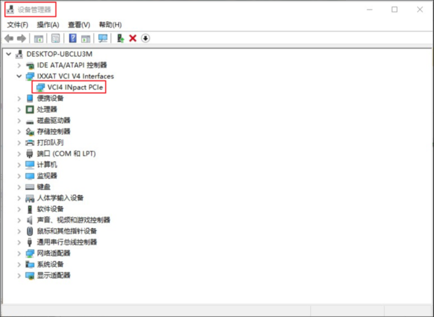Click the 打印队列 printer icon
Image resolution: width=434 pixels, height=317 pixels.
pyautogui.click(x=30, y=143)
